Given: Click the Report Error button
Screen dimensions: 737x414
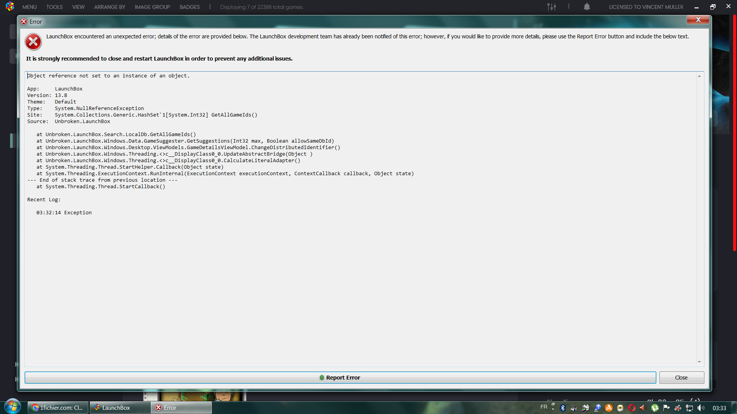Looking at the screenshot, I should pos(340,378).
